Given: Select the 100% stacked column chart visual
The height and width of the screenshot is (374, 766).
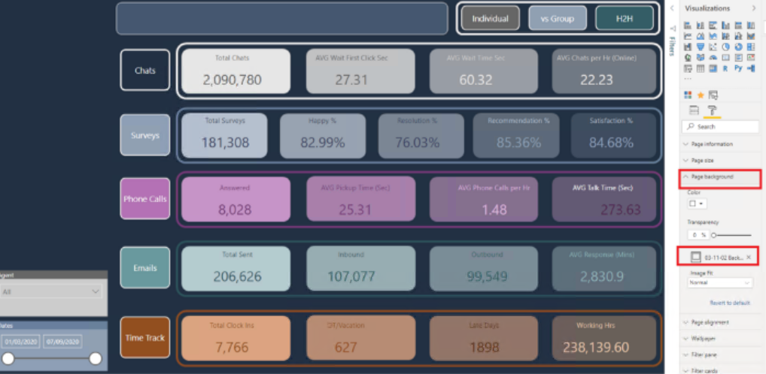Looking at the screenshot, I should (x=751, y=26).
